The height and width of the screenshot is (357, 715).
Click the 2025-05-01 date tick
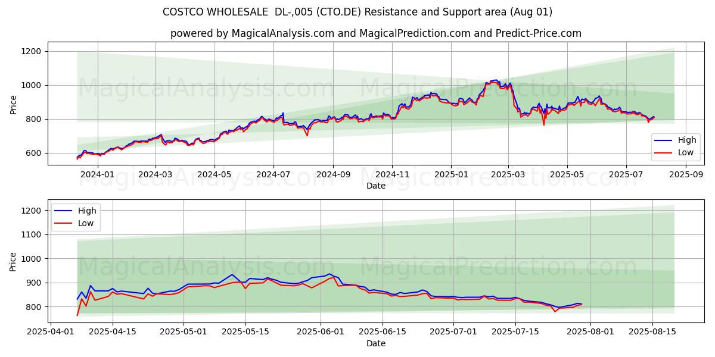click(x=183, y=332)
